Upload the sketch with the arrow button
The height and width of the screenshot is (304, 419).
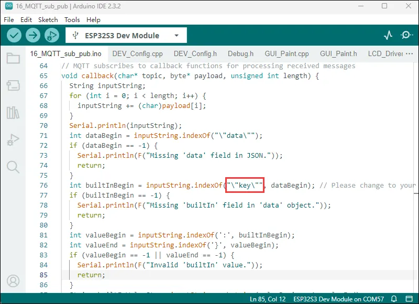[33, 35]
